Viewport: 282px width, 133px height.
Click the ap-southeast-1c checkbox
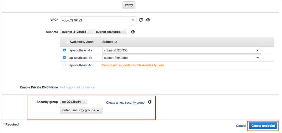pyautogui.click(x=64, y=65)
